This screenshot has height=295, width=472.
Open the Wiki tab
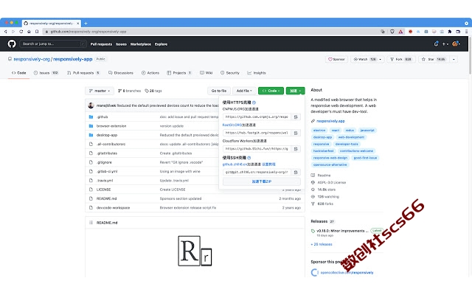click(206, 73)
